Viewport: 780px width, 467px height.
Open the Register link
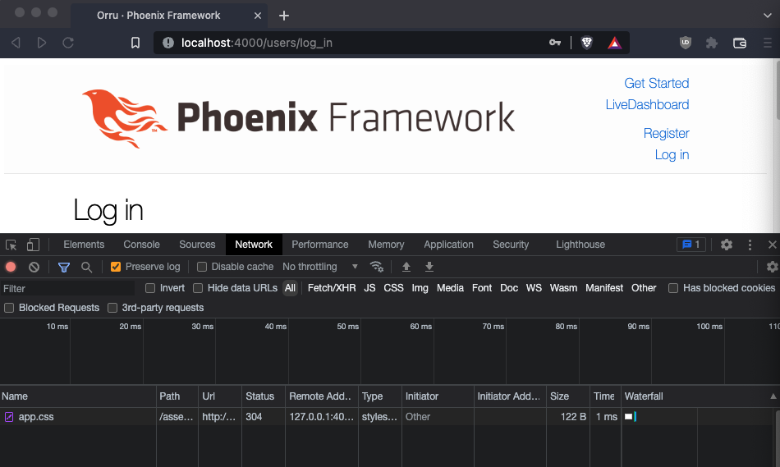click(x=666, y=133)
